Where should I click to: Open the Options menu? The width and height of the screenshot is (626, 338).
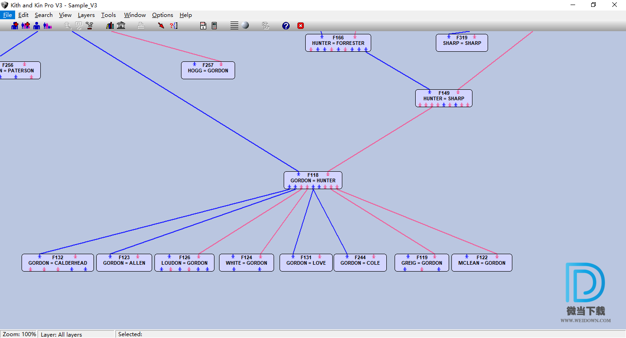coord(163,15)
